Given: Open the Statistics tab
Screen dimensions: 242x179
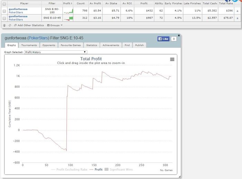Looking at the screenshot, I should (92, 45).
